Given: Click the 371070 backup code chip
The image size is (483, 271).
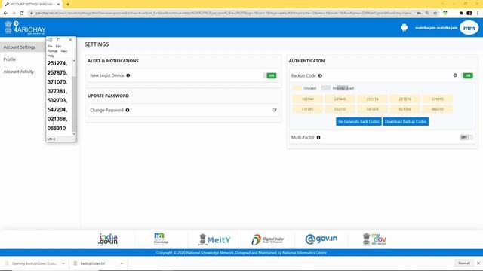Looking at the screenshot, I should tap(438, 99).
